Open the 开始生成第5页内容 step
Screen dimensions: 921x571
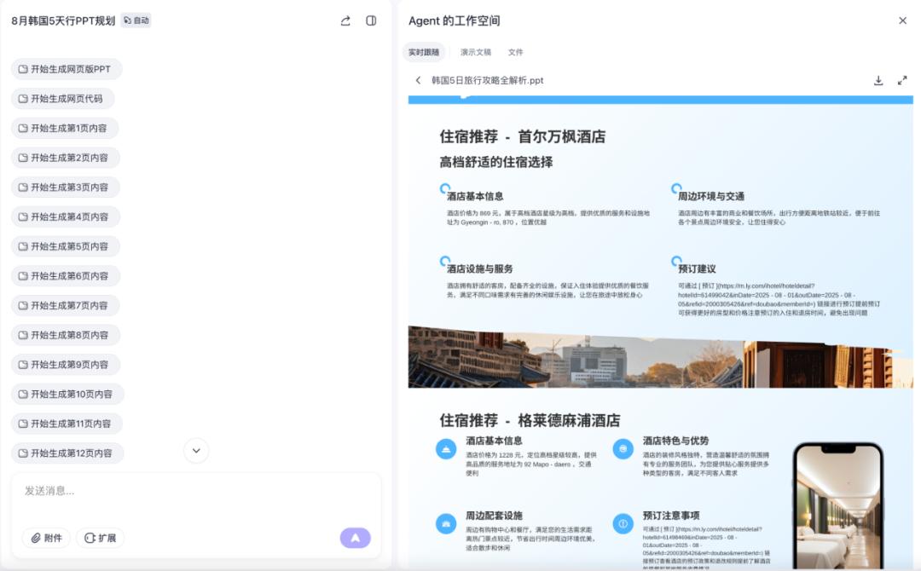(65, 246)
